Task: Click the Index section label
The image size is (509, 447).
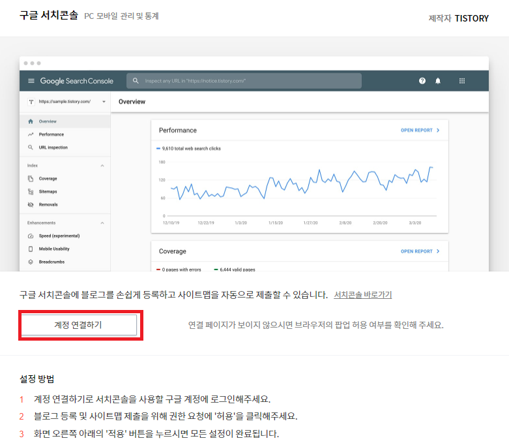Action: click(x=33, y=166)
